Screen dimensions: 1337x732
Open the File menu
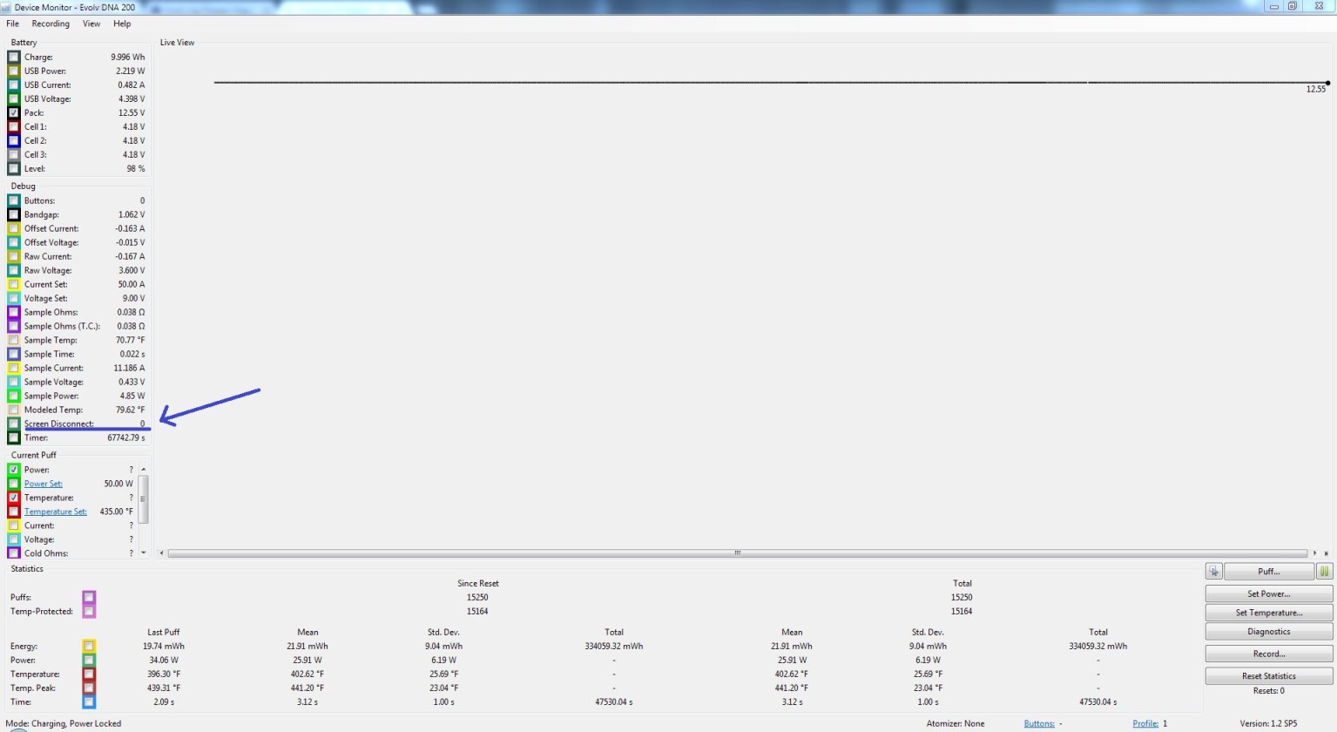coord(12,24)
